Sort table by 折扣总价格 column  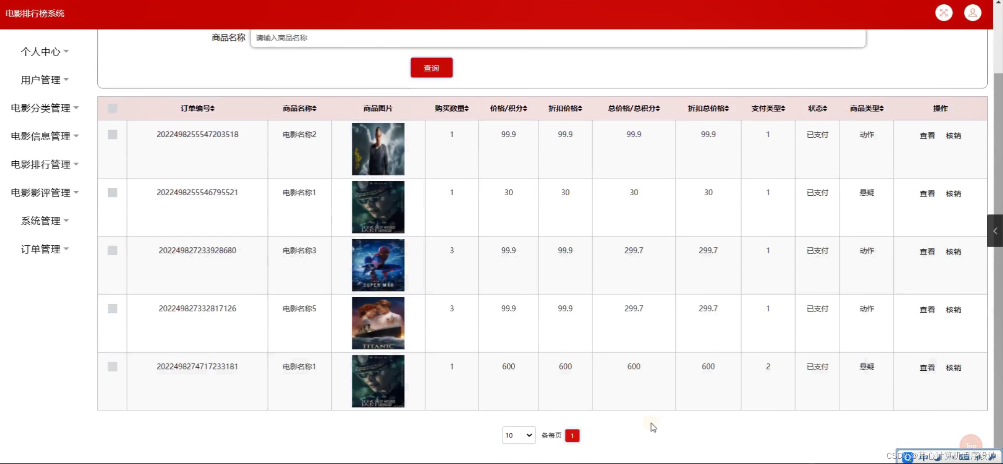coord(707,108)
